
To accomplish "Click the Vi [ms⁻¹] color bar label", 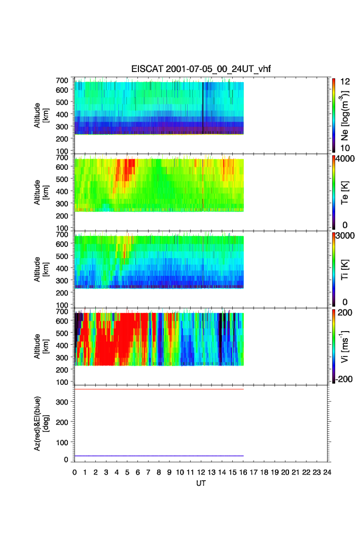I will [345, 346].
